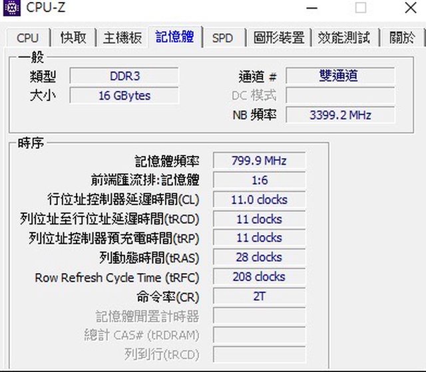Screen dimensions: 426x372
Task: Click the empty DC 模式 field
Action: (340, 96)
